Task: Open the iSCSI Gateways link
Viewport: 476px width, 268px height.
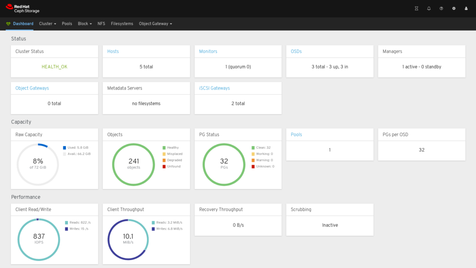Action: coord(213,88)
